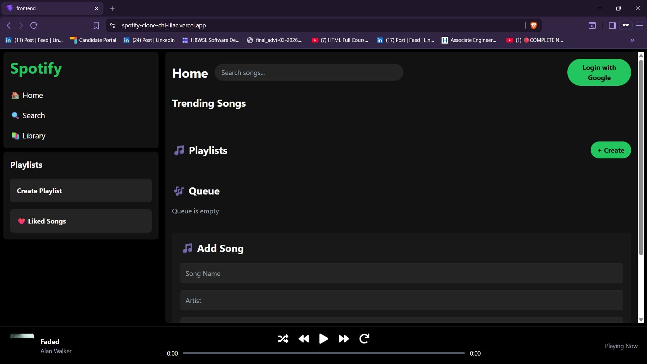Focus the Artist input field

point(401,300)
